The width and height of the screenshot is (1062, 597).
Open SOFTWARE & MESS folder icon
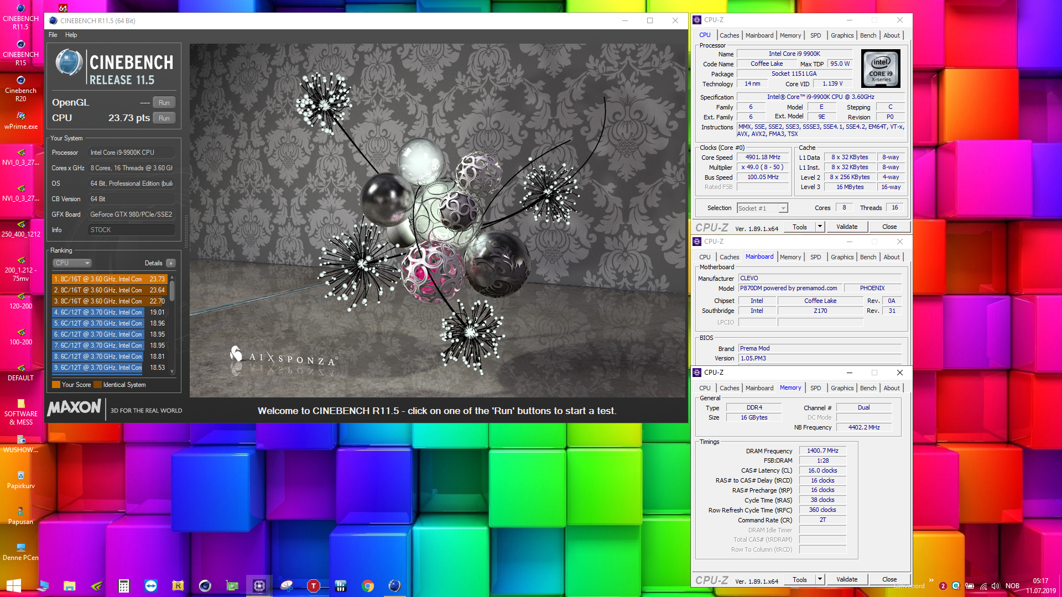point(20,412)
